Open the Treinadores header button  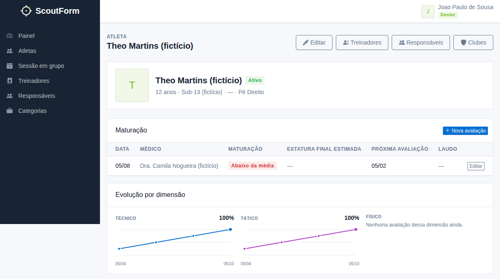tap(362, 42)
